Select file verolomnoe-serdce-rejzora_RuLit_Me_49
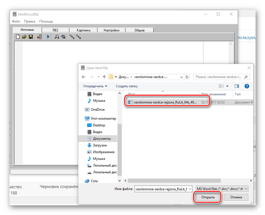The image size is (265, 215). [165, 102]
